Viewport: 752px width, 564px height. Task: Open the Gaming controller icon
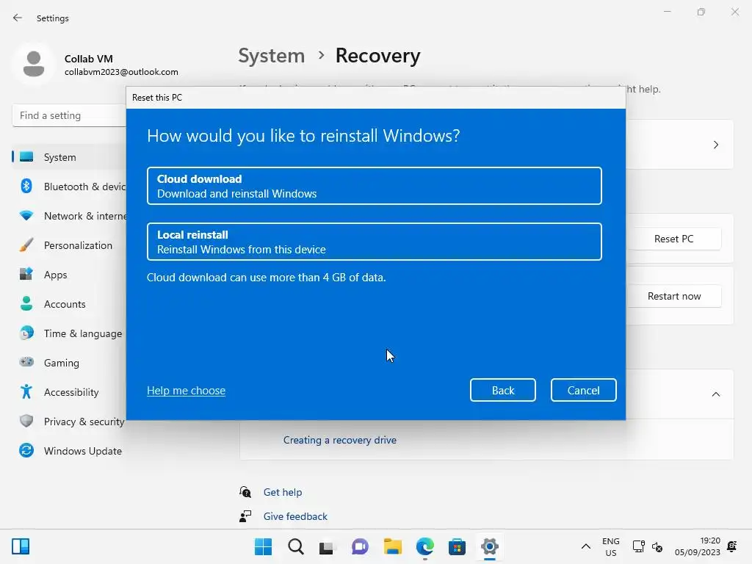coord(26,362)
